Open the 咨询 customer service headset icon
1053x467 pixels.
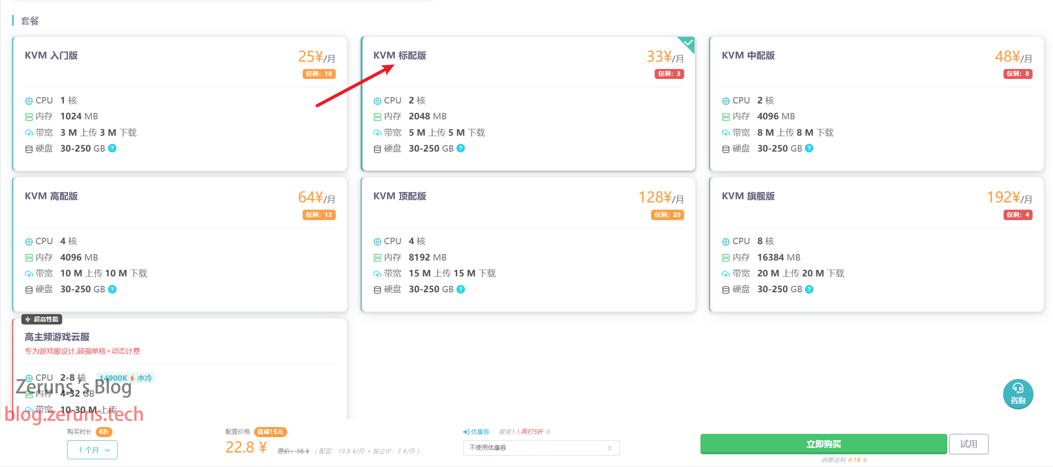[1018, 394]
